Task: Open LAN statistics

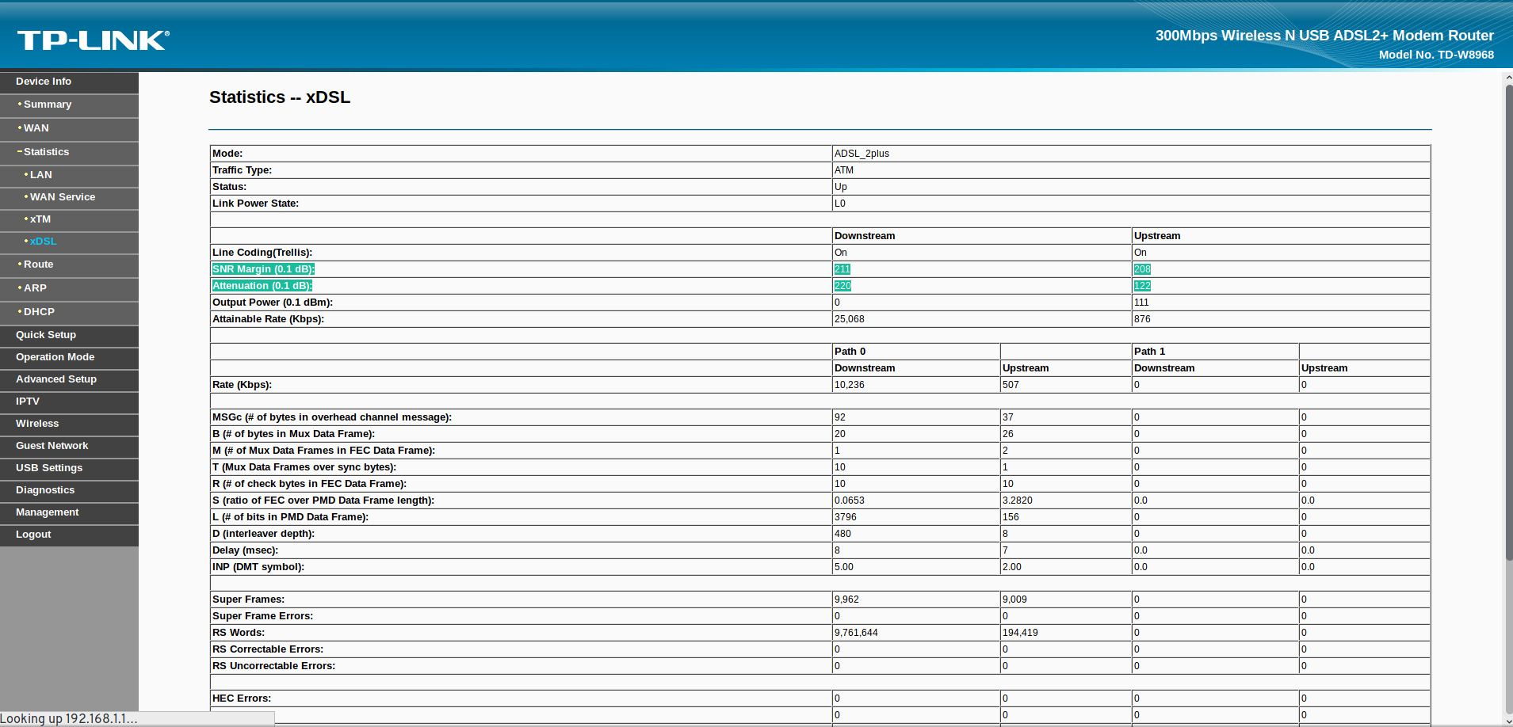Action: point(41,175)
